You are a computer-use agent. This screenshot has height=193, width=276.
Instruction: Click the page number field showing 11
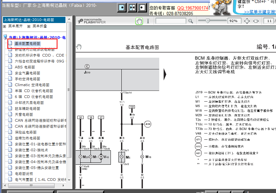pyautogui.click(x=269, y=21)
